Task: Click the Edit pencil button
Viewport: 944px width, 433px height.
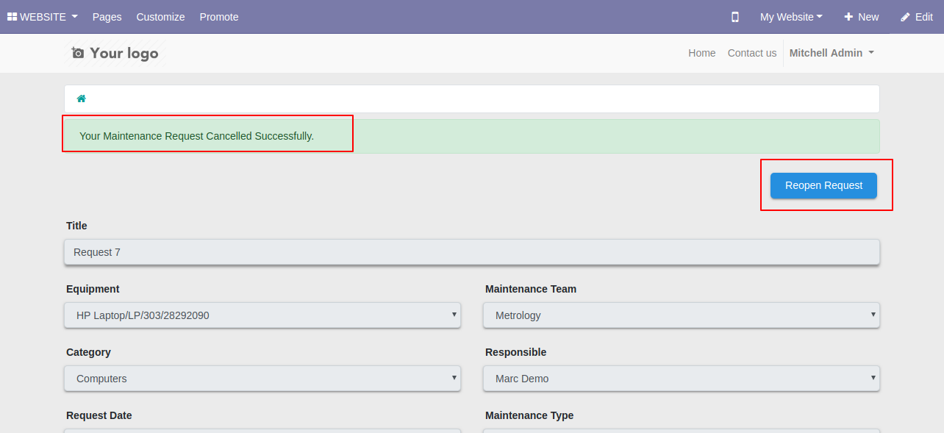Action: (916, 17)
